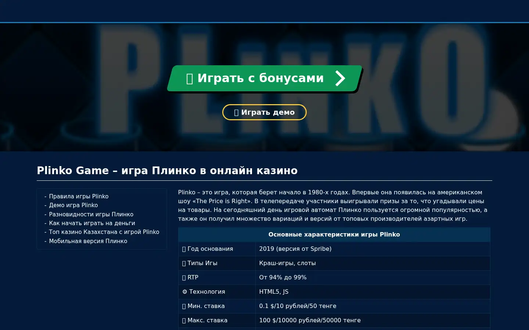
Task: Go to 'Мобильная версия Плинко' section
Action: tap(88, 241)
